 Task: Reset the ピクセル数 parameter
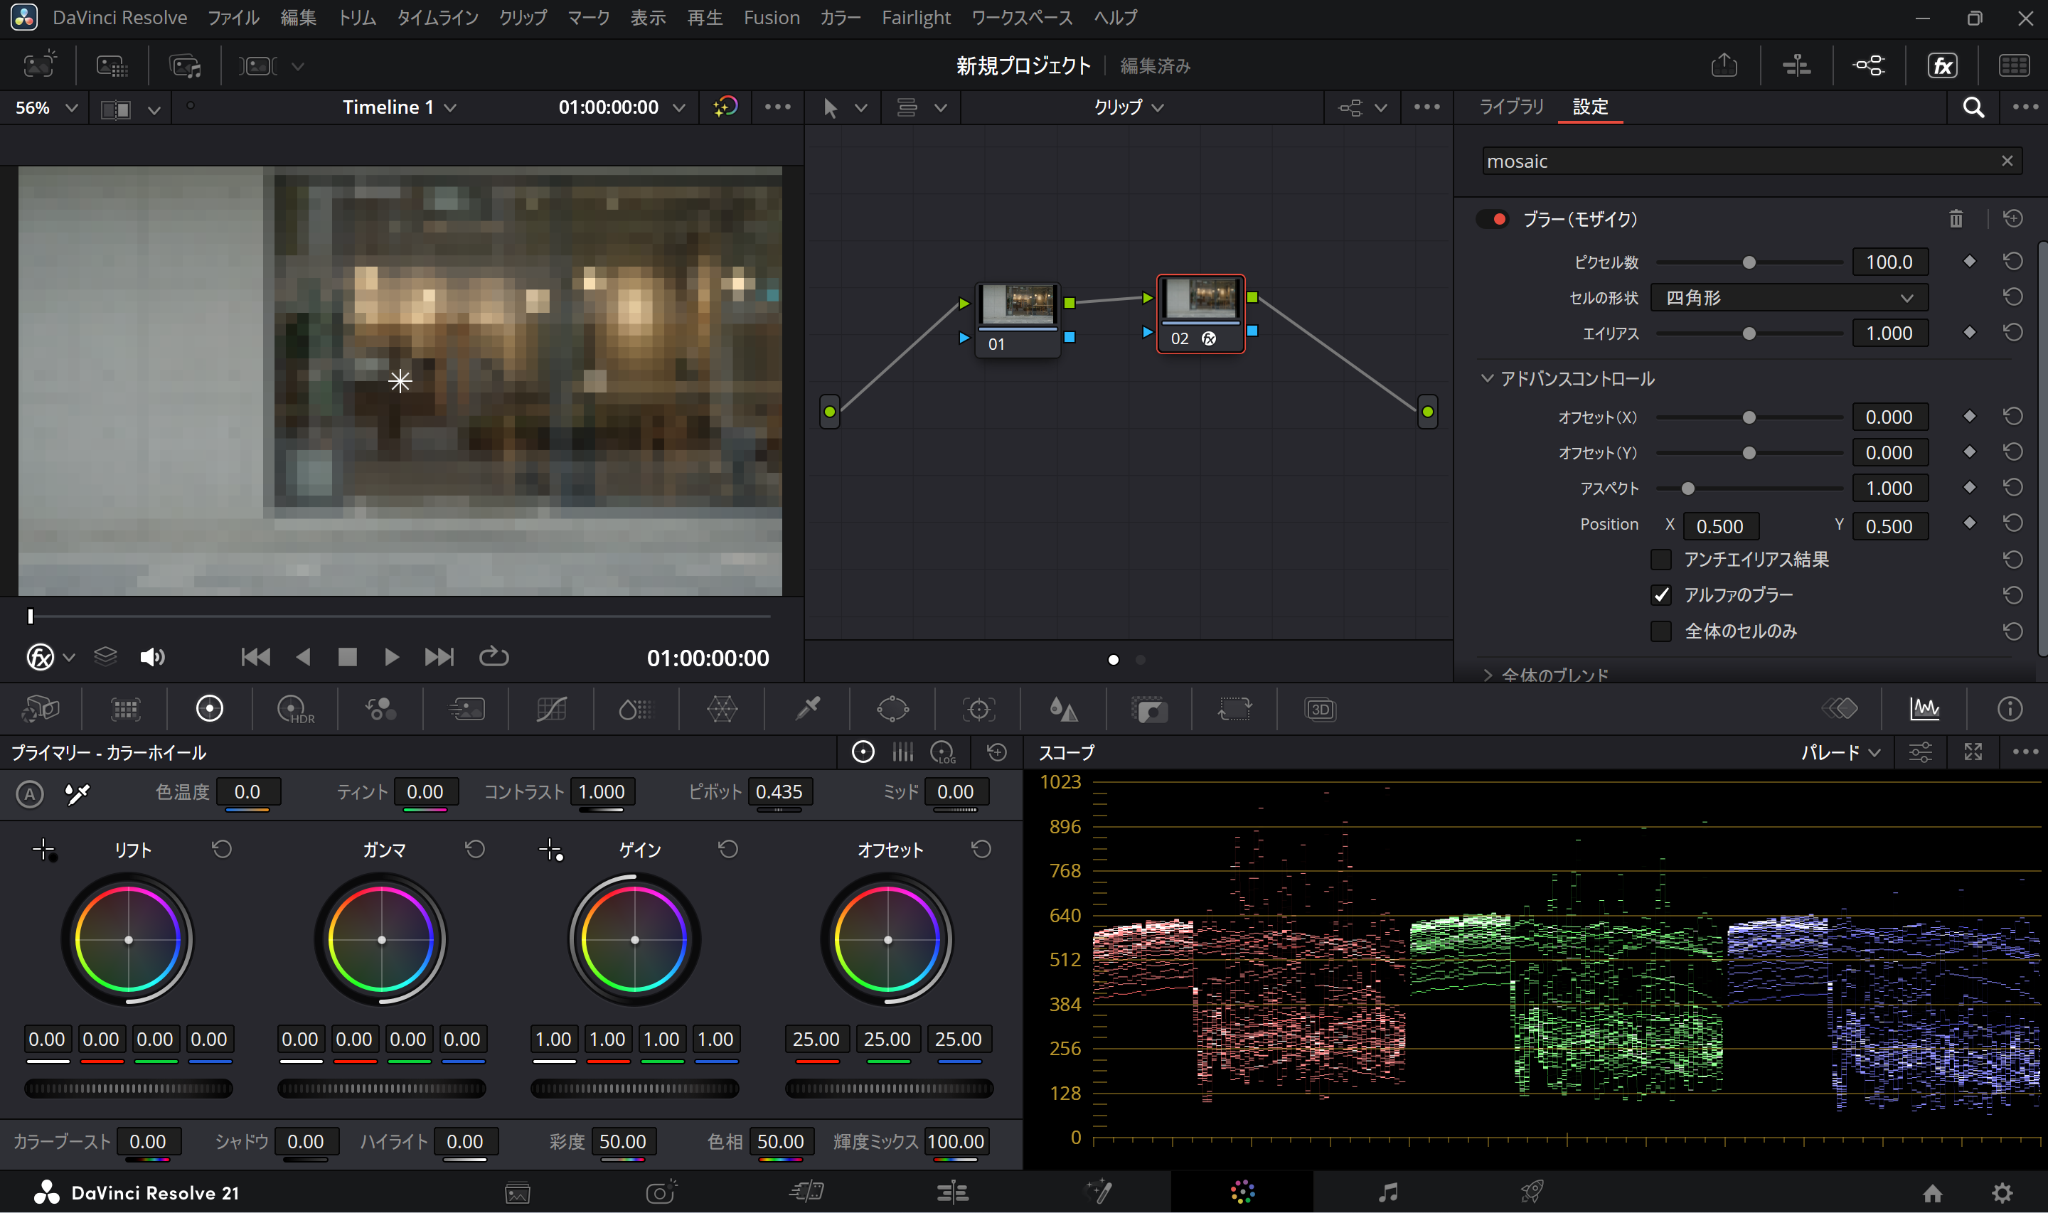2013,262
